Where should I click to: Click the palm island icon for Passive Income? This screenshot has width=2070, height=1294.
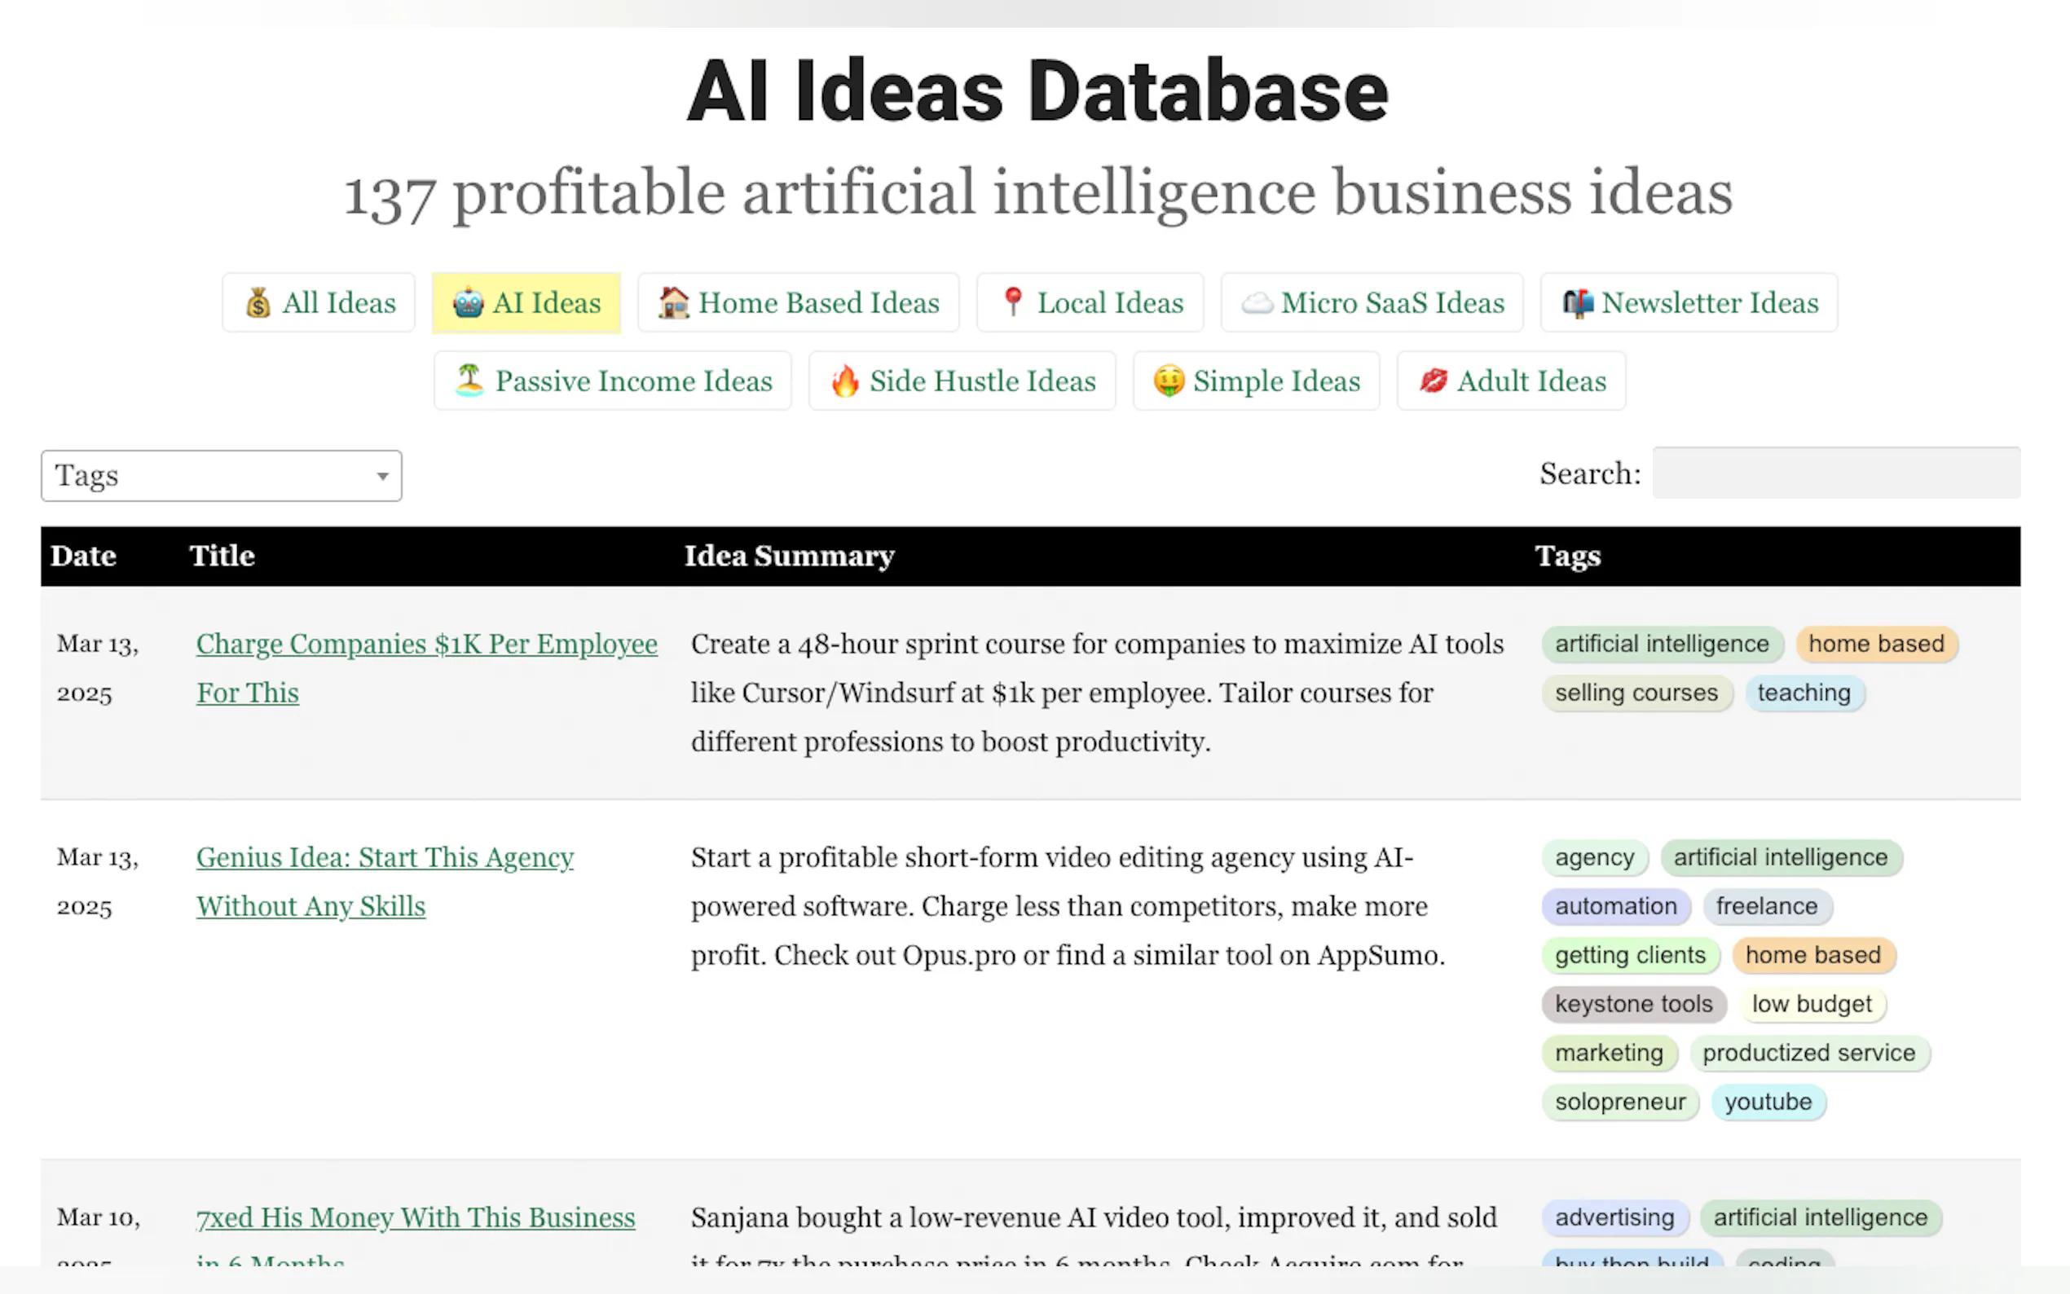pyautogui.click(x=469, y=381)
